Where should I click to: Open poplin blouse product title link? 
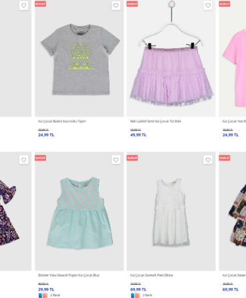69,275
